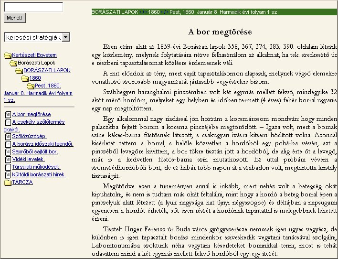Open A borász időszaki teendői link
This screenshot has height=259, width=338.
pyautogui.click(x=42, y=144)
